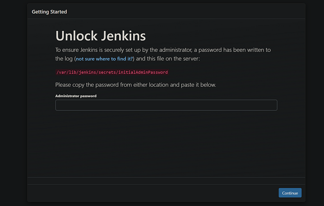Image resolution: width=324 pixels, height=206 pixels.
Task: Open the "not sure where to find it?" link
Action: (104, 59)
